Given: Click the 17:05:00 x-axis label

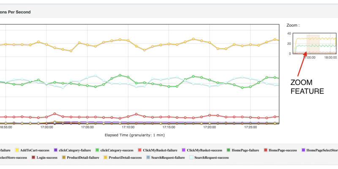Looking at the screenshot, I should pyautogui.click(x=87, y=127).
